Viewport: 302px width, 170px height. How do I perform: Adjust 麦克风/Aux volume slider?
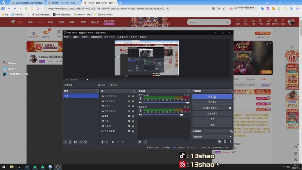click(166, 103)
